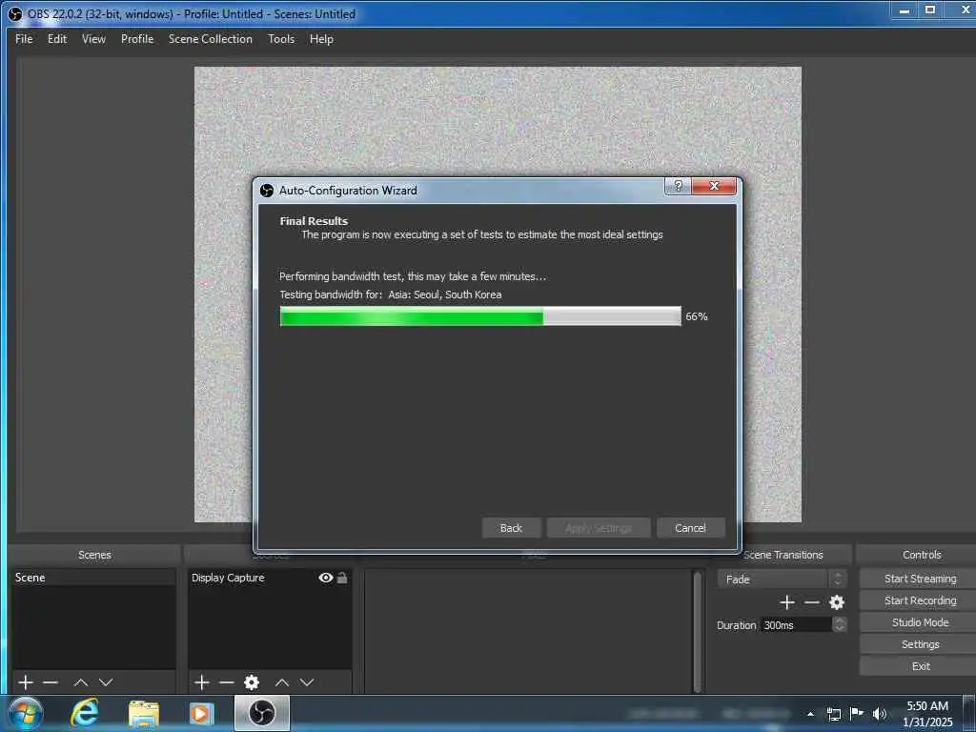The image size is (976, 732).
Task: Open network tray icon
Action: pyautogui.click(x=833, y=714)
